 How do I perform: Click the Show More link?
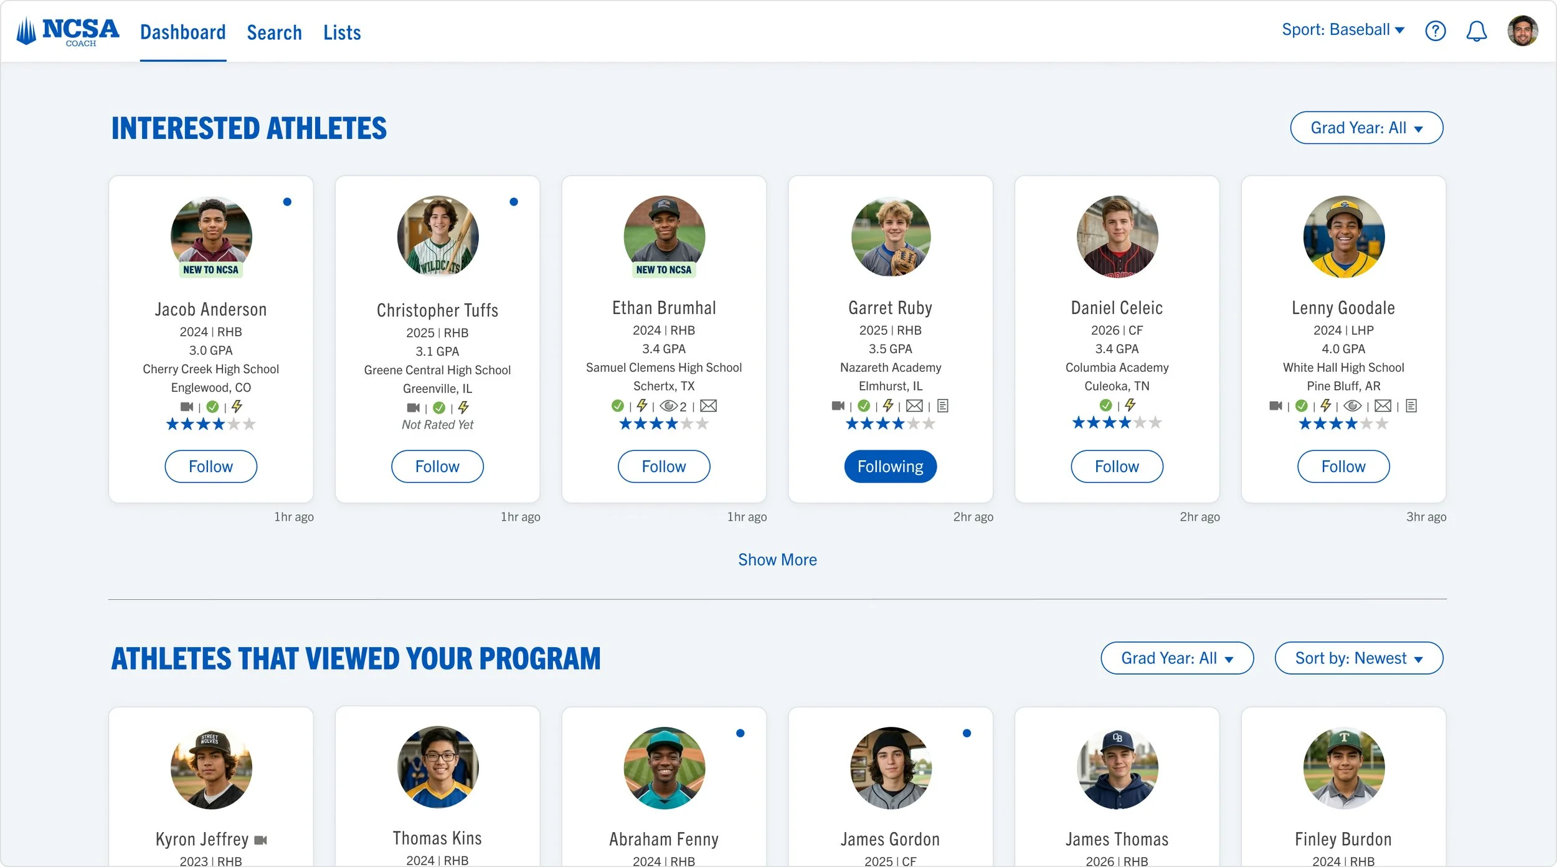coord(777,560)
